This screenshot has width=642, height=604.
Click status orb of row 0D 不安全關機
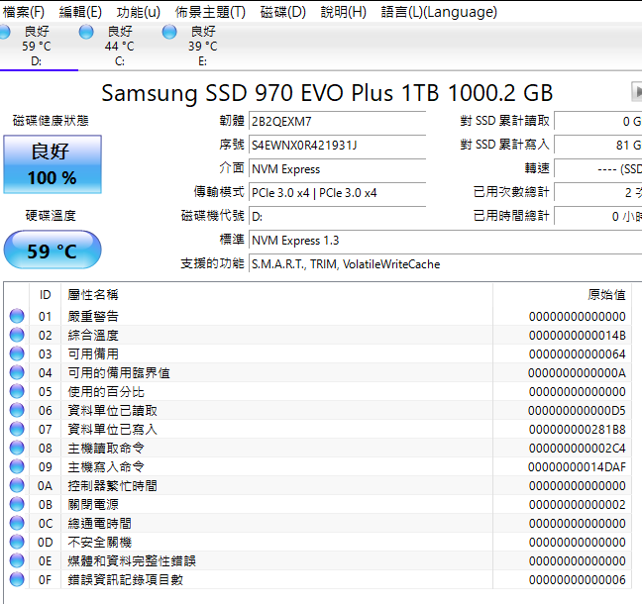[x=17, y=542]
